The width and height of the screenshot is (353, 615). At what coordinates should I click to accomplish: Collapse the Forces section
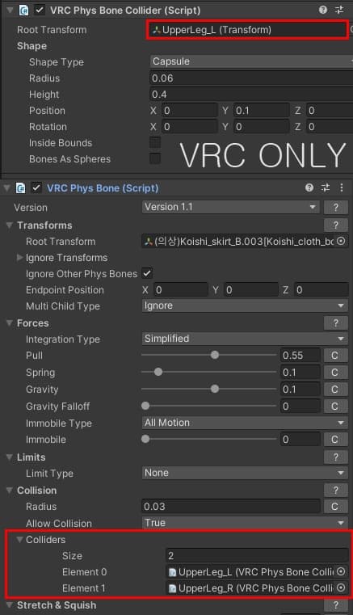click(10, 323)
